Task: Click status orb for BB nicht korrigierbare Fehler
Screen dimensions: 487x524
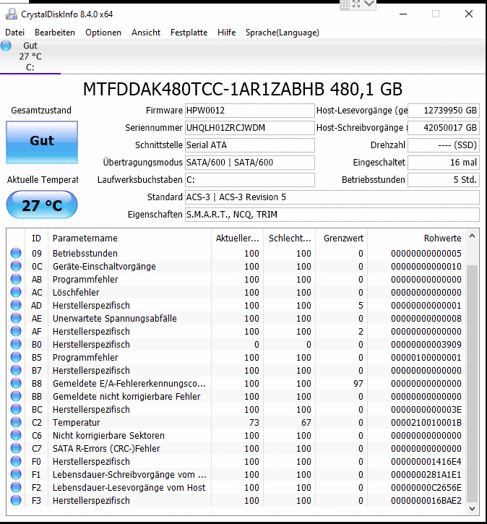Action: [x=16, y=396]
